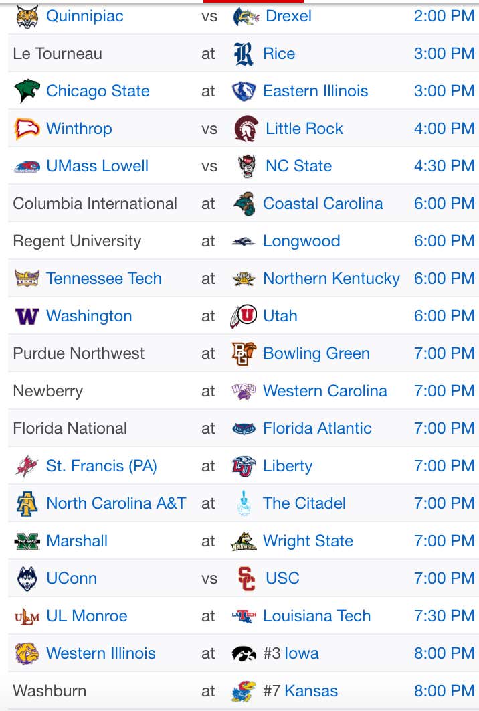Select the Tennessee Tech team name
The height and width of the screenshot is (711, 479).
pos(104,279)
